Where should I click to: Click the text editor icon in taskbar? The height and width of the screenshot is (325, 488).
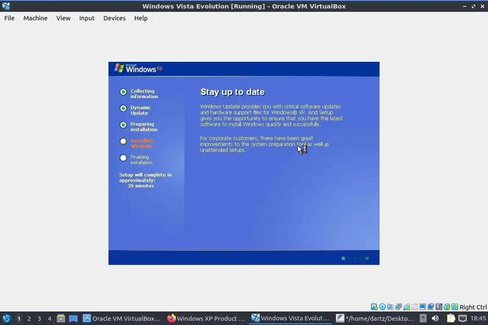click(x=340, y=318)
